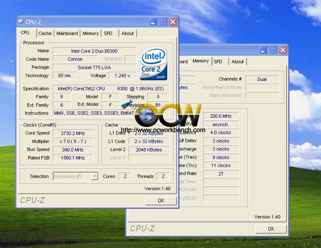Screen dimensions: 321x248
Task: Click the CPU-Z title bar app icon
Action: [21, 22]
